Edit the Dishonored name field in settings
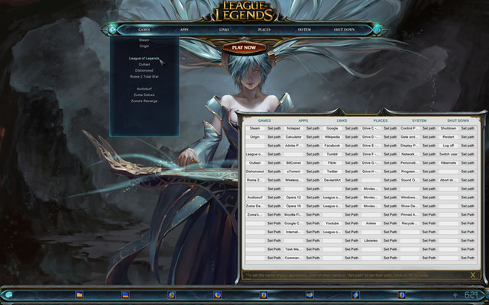 (x=254, y=172)
